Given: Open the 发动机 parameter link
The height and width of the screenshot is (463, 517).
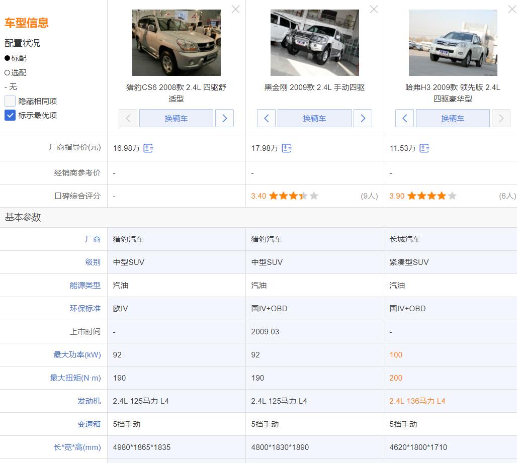Looking at the screenshot, I should click(89, 401).
